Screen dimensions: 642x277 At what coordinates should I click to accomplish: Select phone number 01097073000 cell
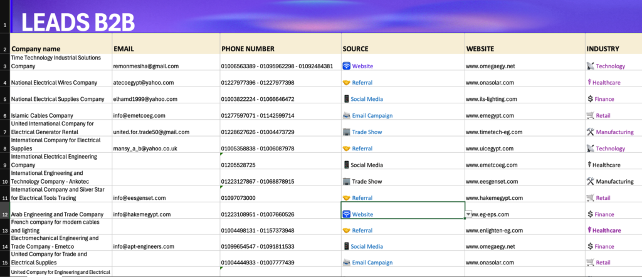[x=280, y=194]
